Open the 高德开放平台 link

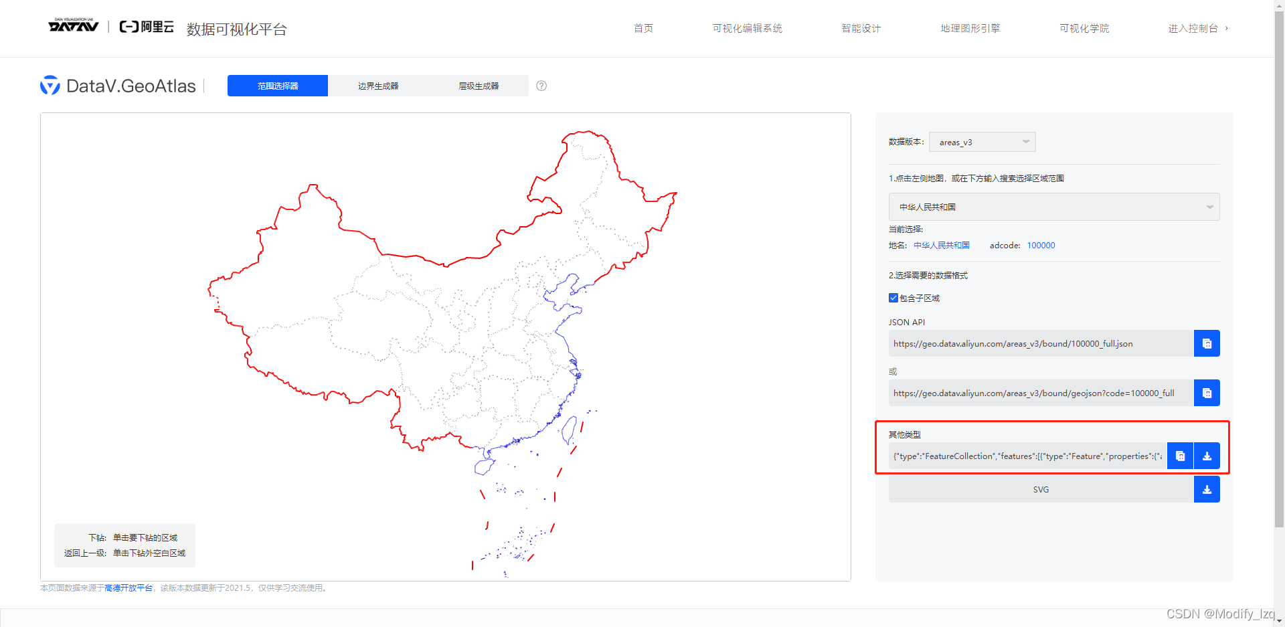129,588
